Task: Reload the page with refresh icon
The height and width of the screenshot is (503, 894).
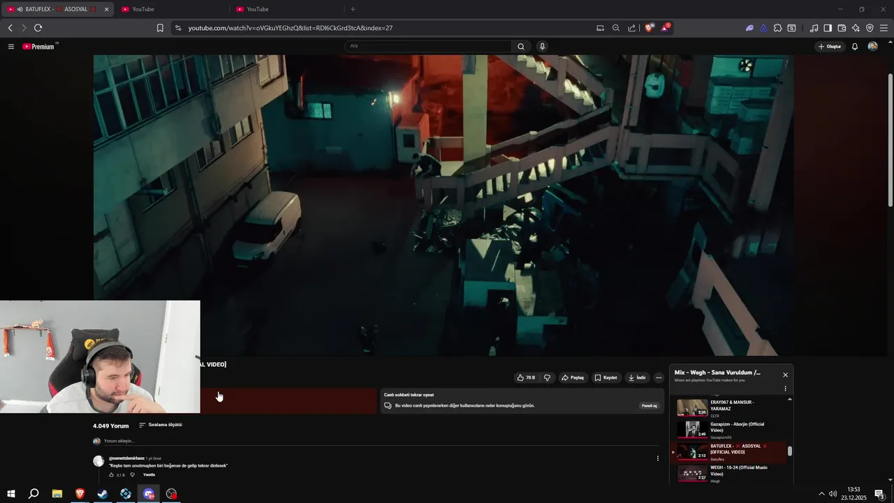Action: coord(38,28)
